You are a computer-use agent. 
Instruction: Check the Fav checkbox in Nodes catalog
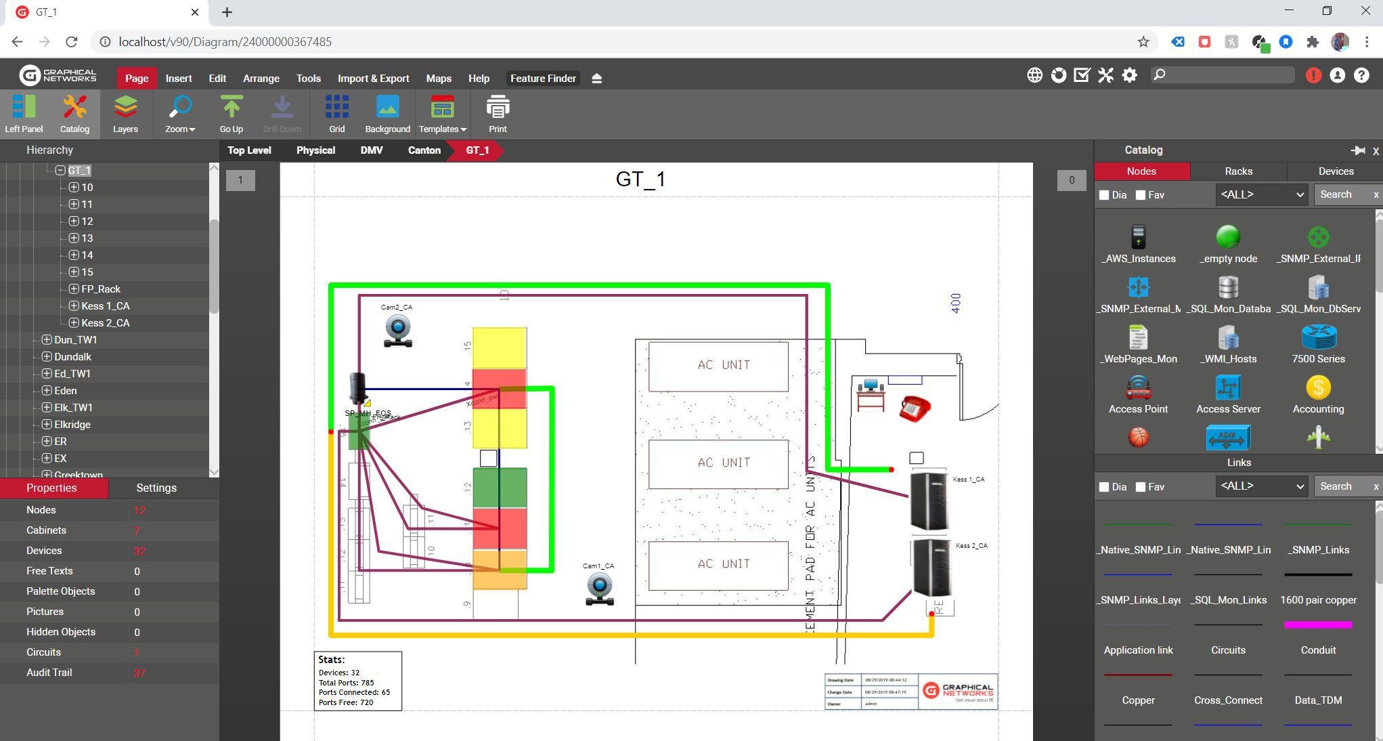pos(1141,195)
